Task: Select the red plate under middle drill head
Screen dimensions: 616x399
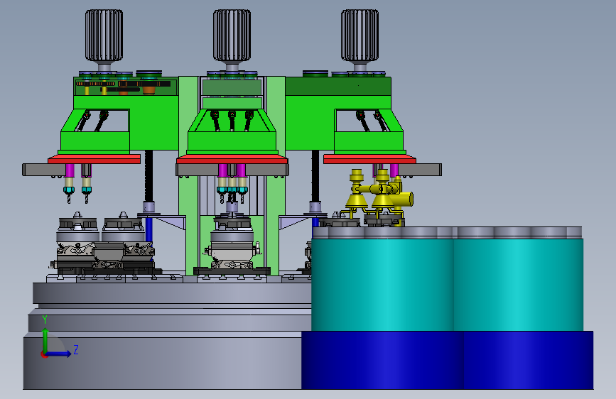Action: (x=232, y=159)
